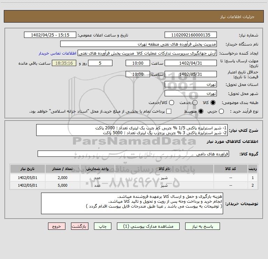Toggle the اسناد خزانه اسلامی payment checkbox

point(169,111)
